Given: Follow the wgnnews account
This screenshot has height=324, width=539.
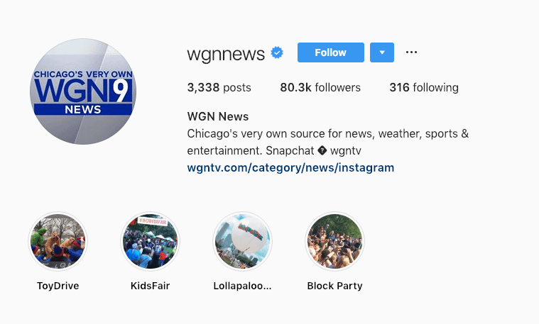Looking at the screenshot, I should click(x=331, y=52).
